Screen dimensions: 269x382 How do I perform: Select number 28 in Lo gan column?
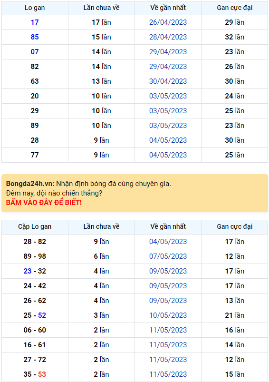click(35, 140)
